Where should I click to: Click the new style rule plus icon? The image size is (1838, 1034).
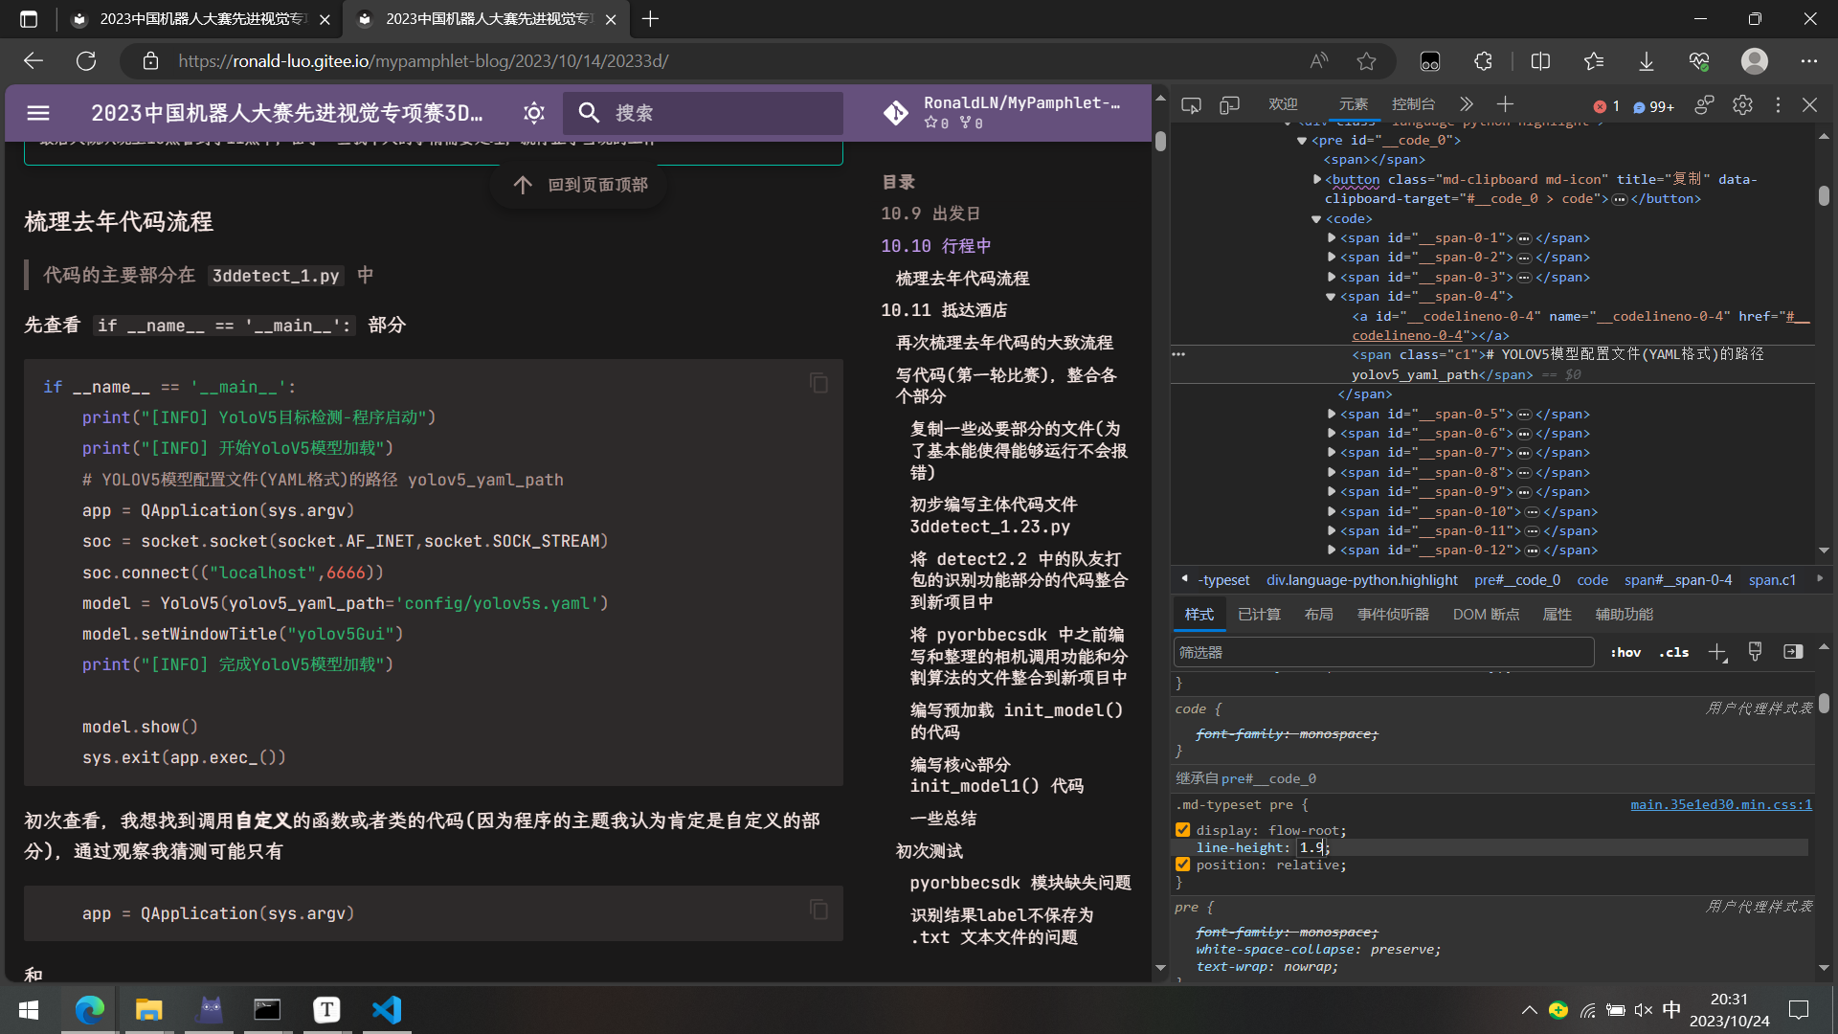pos(1717,653)
